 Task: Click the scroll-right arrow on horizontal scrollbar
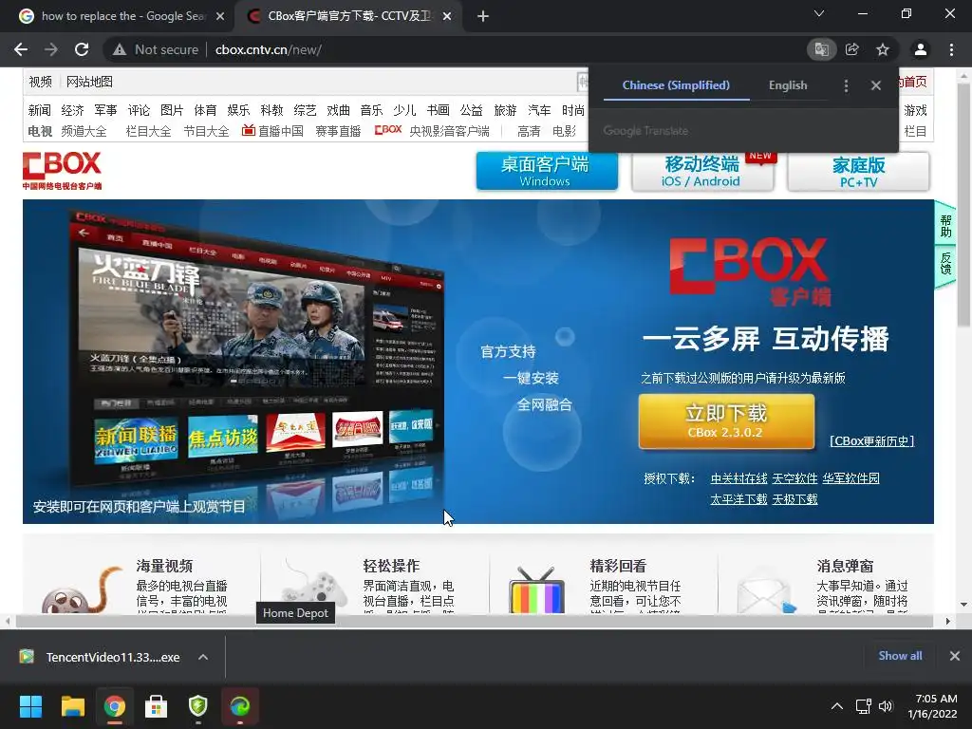pyautogui.click(x=948, y=621)
